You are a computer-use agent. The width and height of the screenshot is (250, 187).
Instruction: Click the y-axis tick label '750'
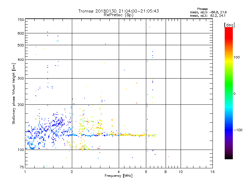click(21, 20)
